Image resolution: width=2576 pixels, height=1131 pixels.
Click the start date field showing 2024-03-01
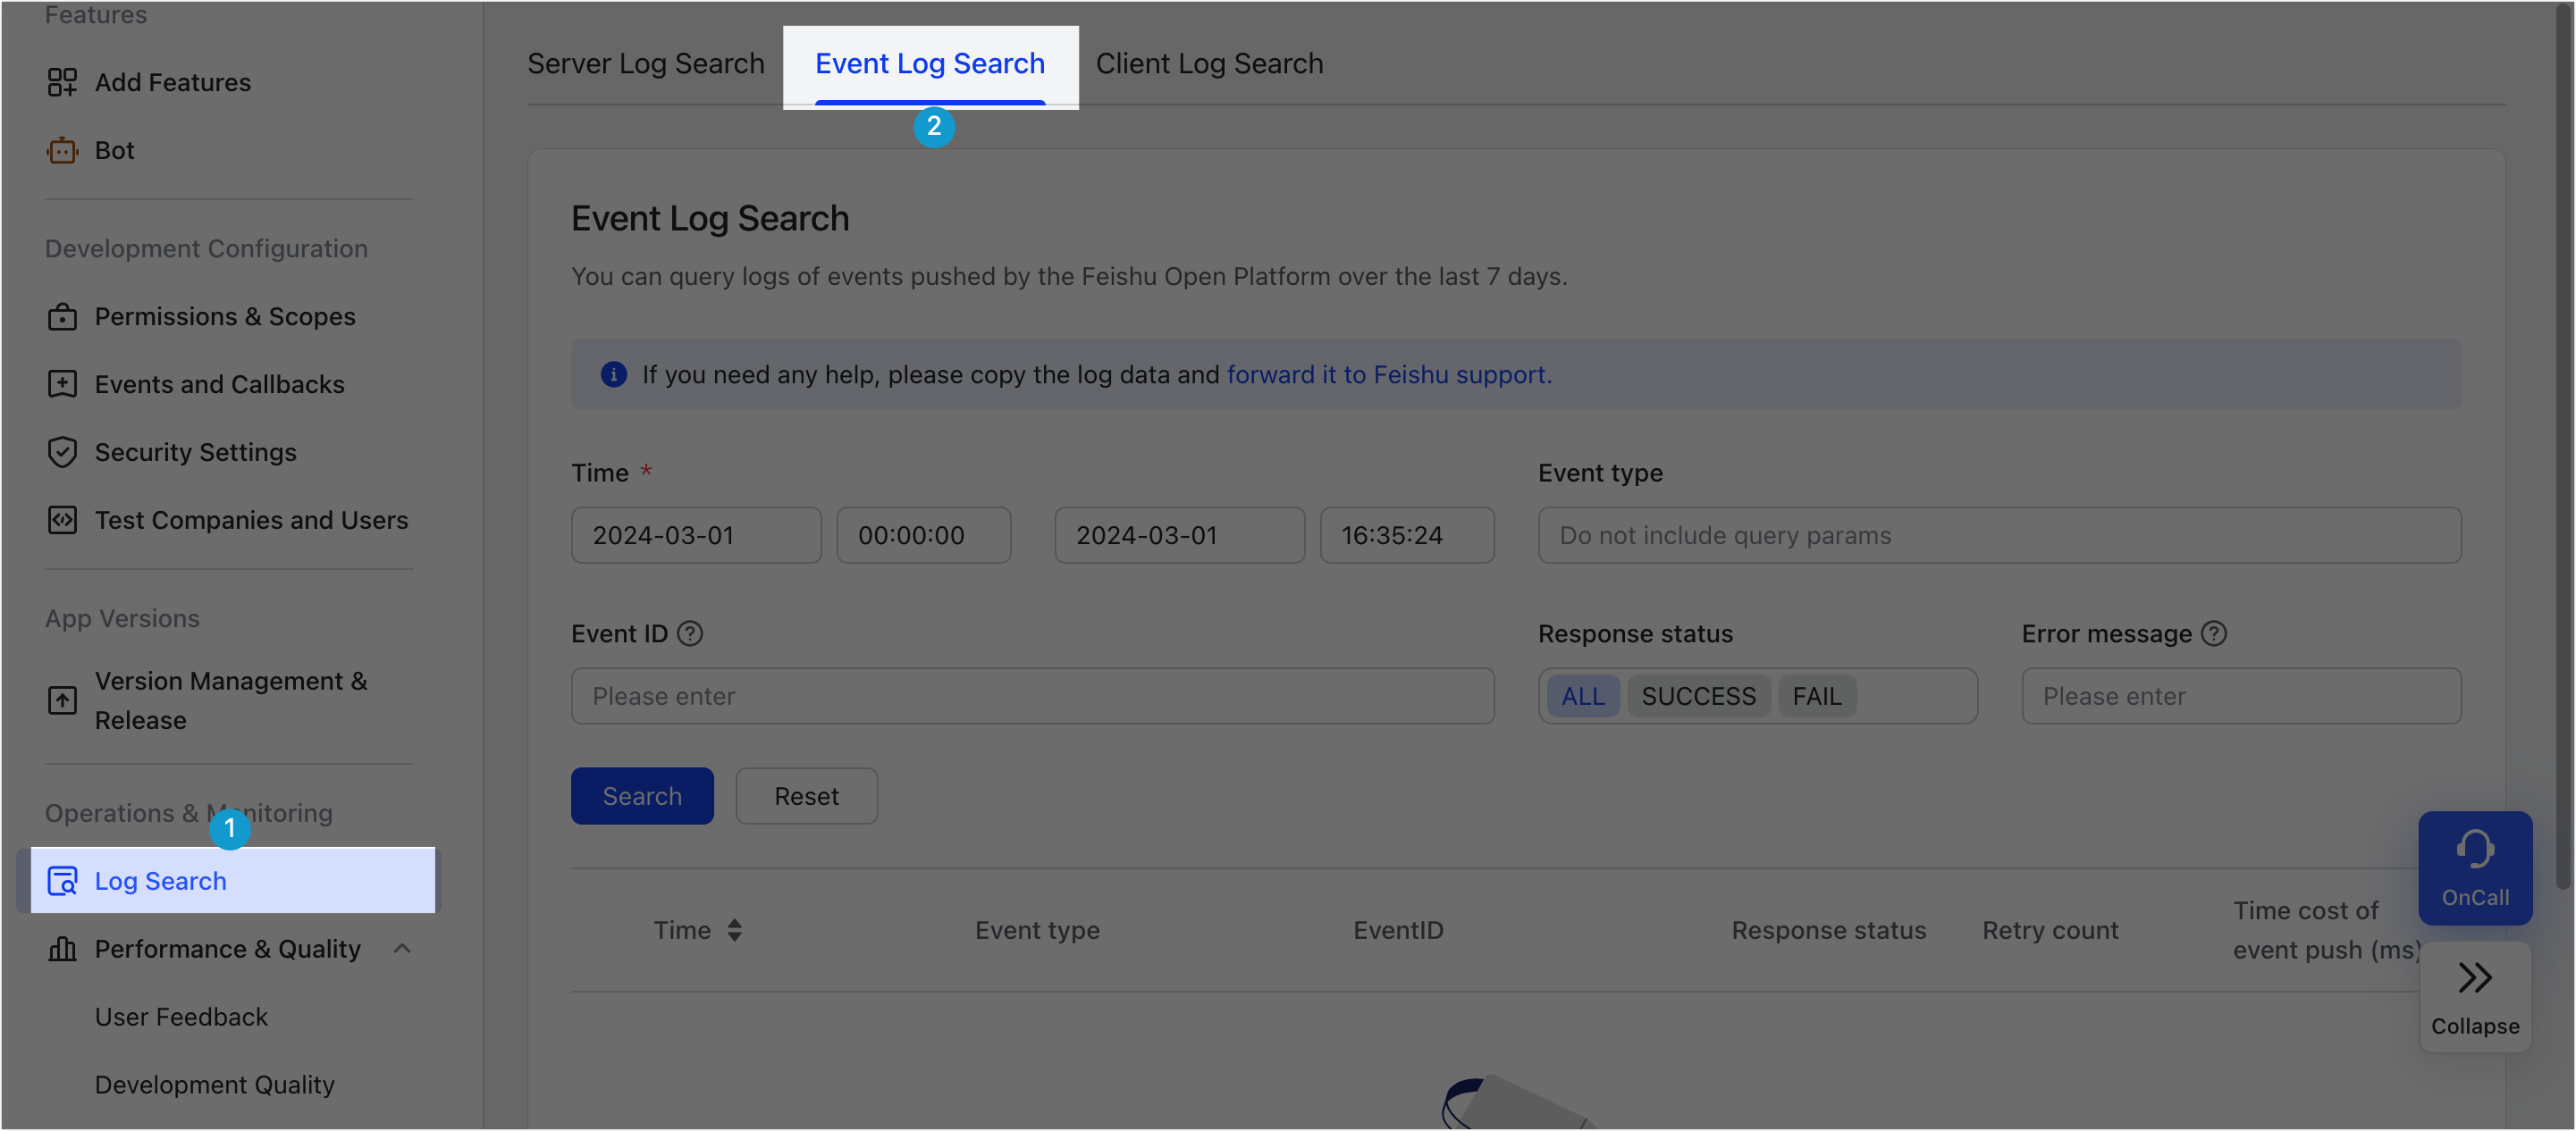pyautogui.click(x=696, y=534)
